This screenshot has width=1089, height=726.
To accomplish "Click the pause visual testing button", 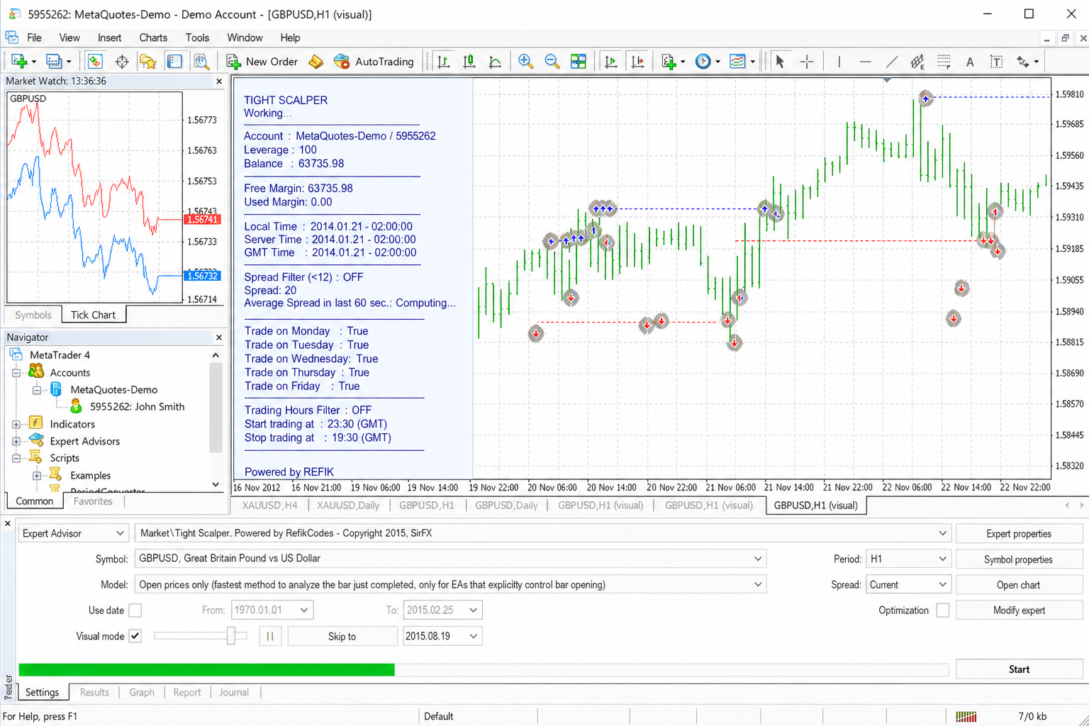I will [x=270, y=636].
